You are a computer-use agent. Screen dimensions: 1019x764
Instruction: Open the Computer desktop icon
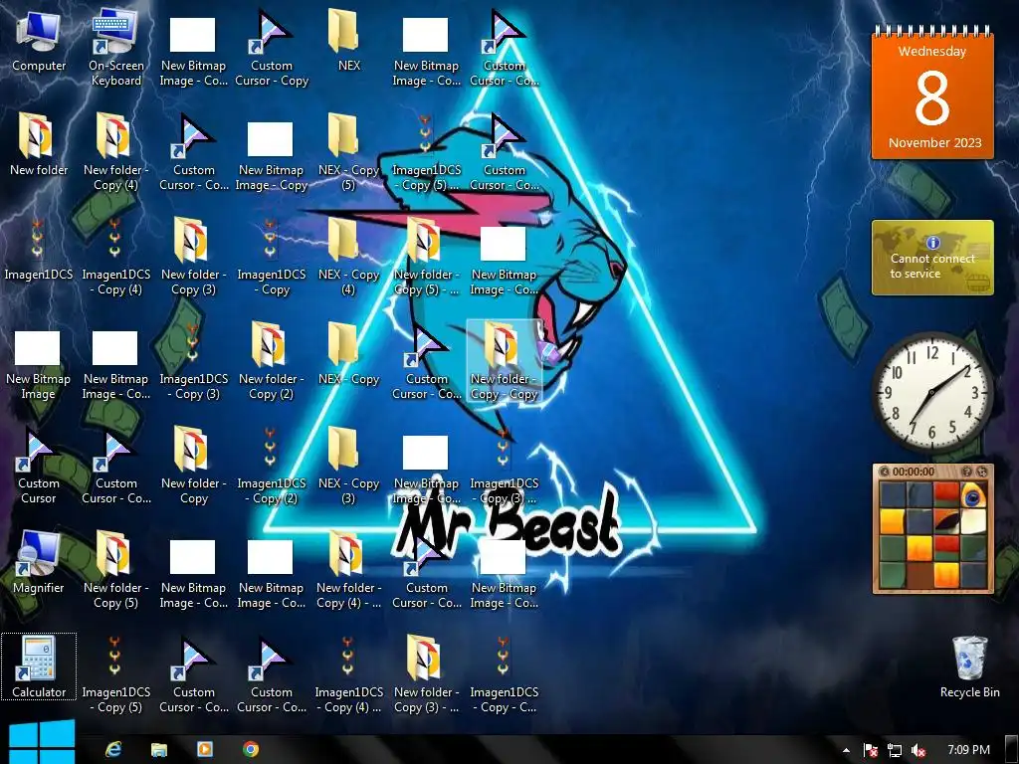coord(39,41)
